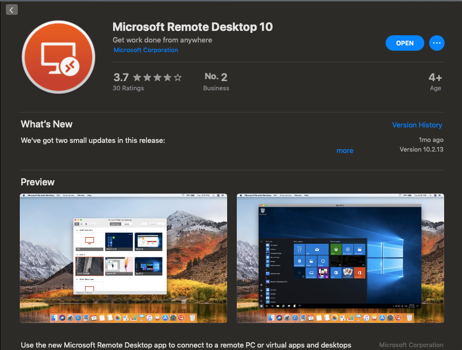This screenshot has width=462, height=350.
Task: Click the Microsoft Remote Desktop app icon
Action: click(x=58, y=57)
